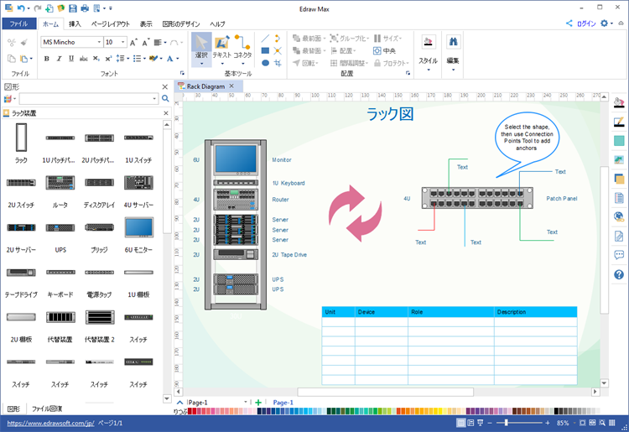Expand the font size dropdown
The image size is (629, 432).
(x=123, y=42)
